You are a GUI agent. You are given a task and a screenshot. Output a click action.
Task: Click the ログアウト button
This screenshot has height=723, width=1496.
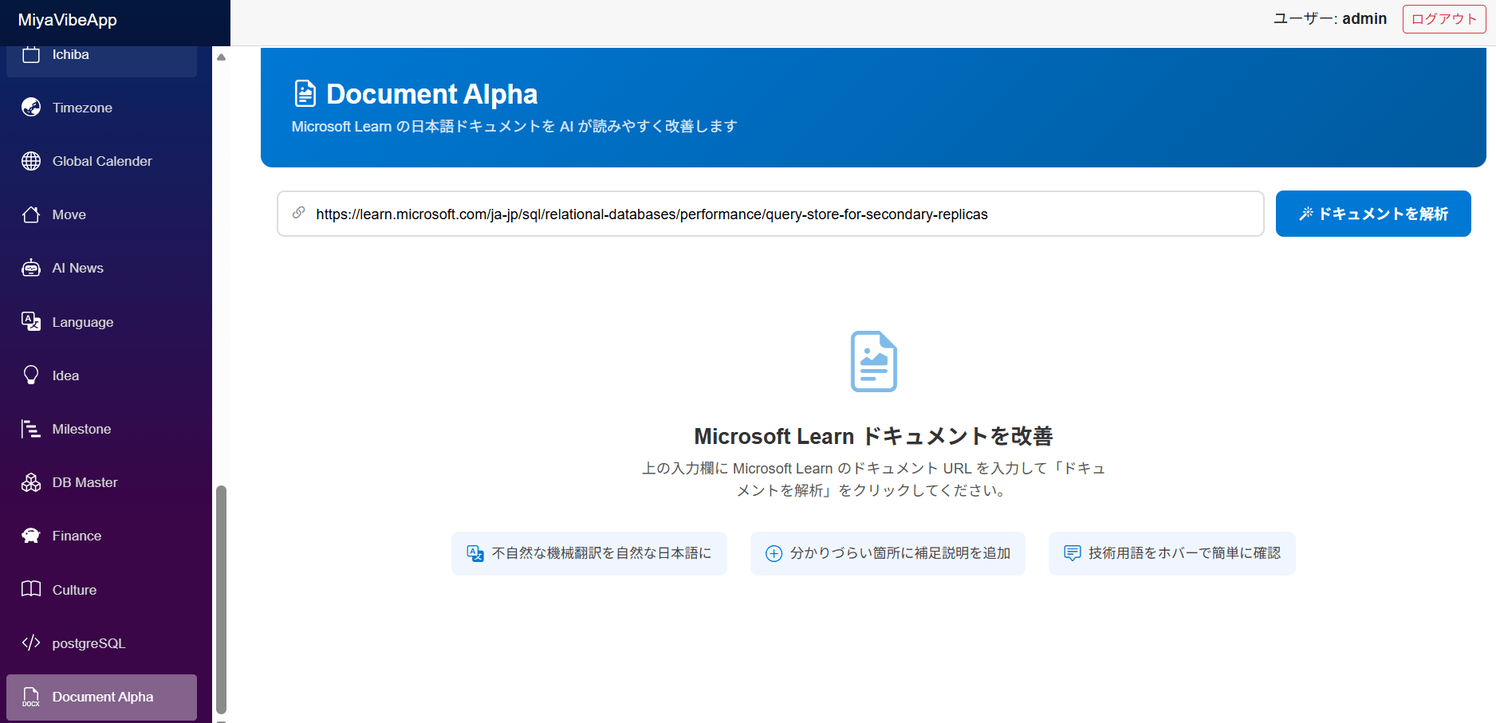click(1444, 19)
